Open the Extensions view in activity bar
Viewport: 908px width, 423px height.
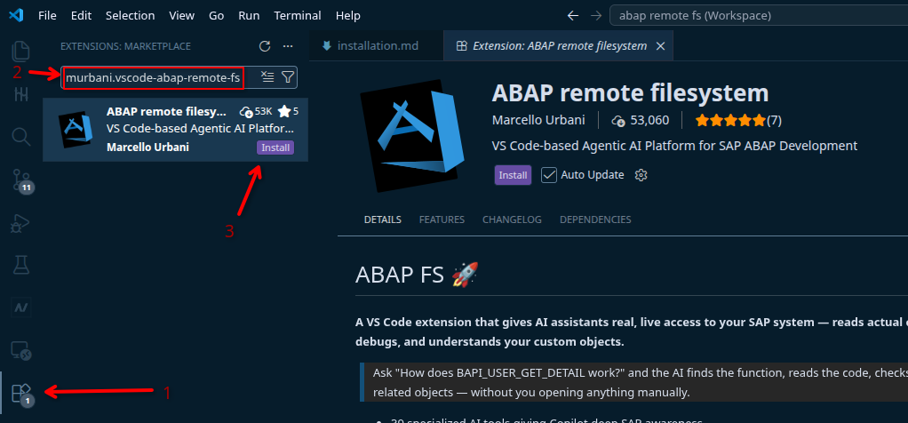[x=20, y=394]
